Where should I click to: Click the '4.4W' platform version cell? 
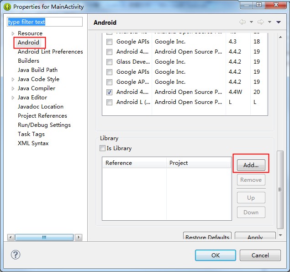(235, 92)
